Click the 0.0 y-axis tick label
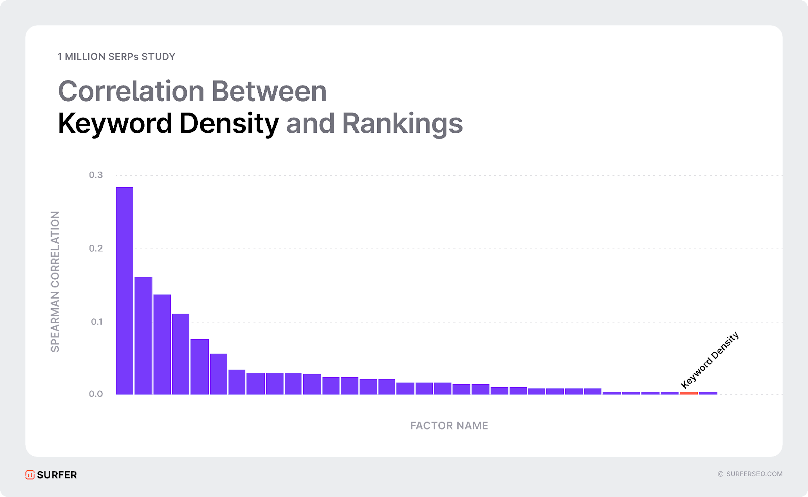Screen dimensions: 808x497 (x=96, y=394)
